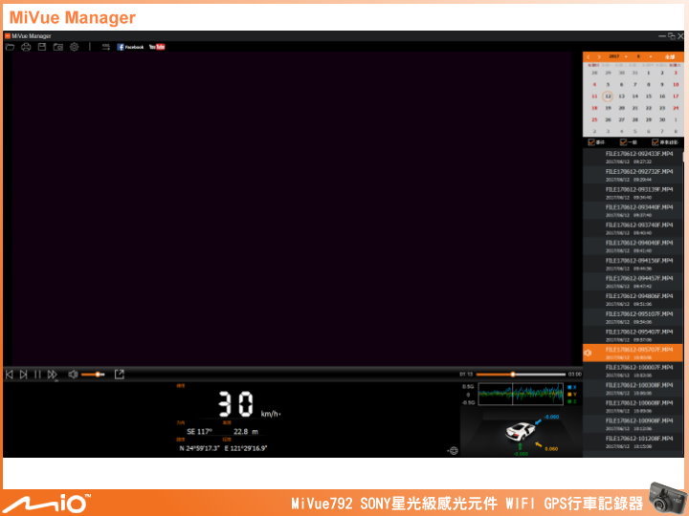Open the month dropdown in calendar
Image resolution: width=689 pixels, height=516 pixels.
[644, 56]
